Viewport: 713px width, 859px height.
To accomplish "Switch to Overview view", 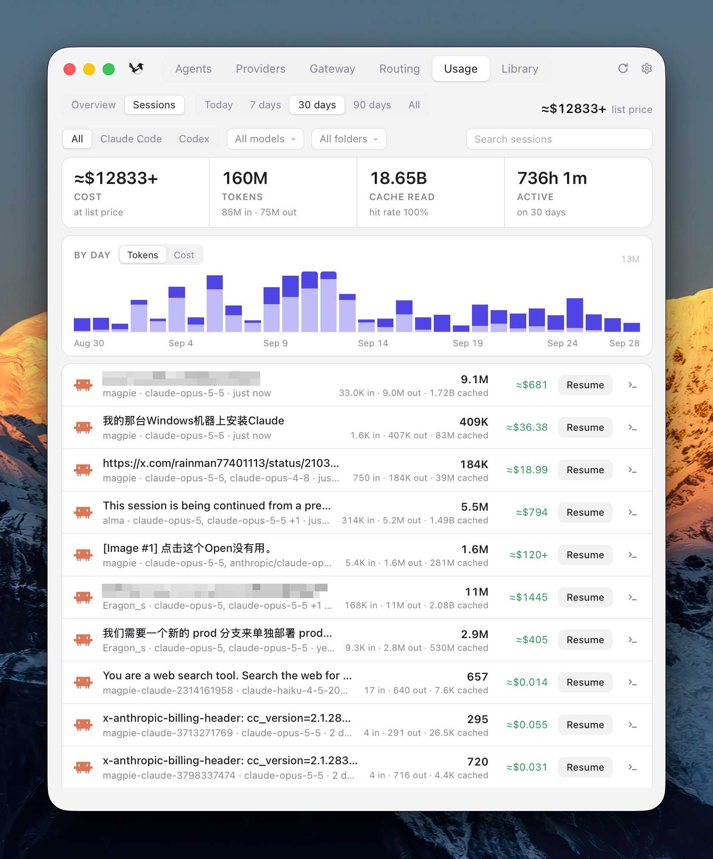I will pos(93,105).
